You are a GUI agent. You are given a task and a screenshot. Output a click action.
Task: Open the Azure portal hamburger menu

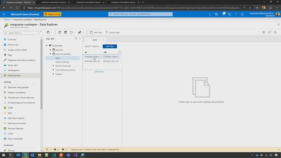point(4,14)
